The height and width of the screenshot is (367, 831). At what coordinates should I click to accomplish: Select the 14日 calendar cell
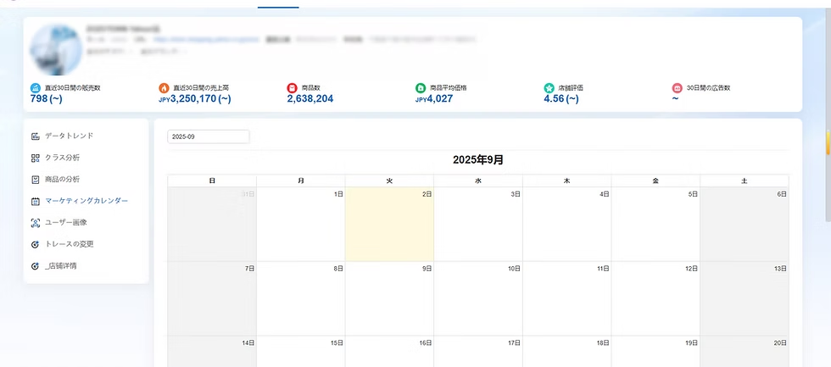[212, 352]
